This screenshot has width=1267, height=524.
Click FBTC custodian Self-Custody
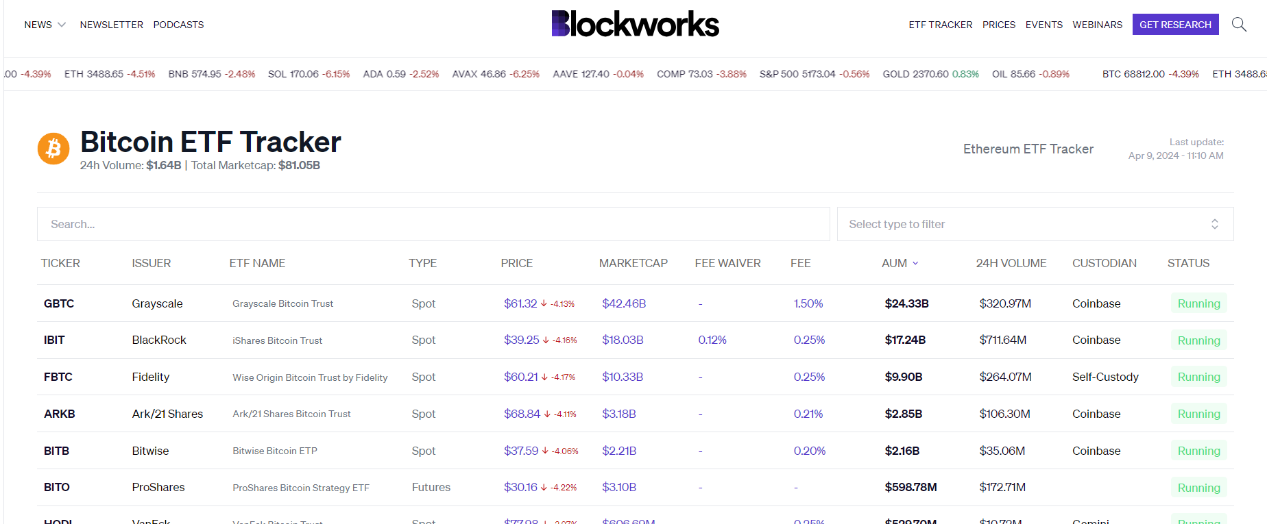pyautogui.click(x=1105, y=377)
